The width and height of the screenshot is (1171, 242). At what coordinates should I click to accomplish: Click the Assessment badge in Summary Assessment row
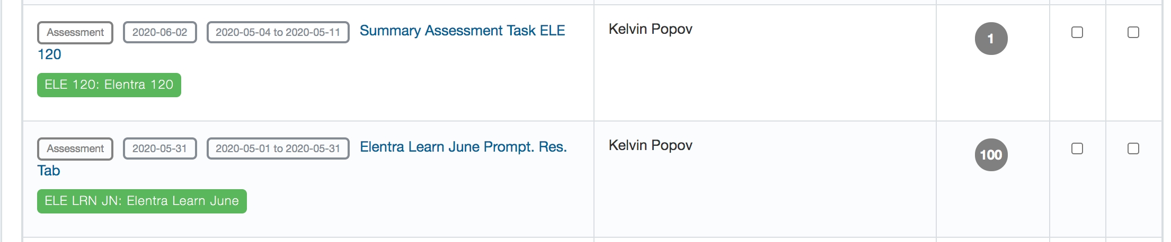coord(75,33)
